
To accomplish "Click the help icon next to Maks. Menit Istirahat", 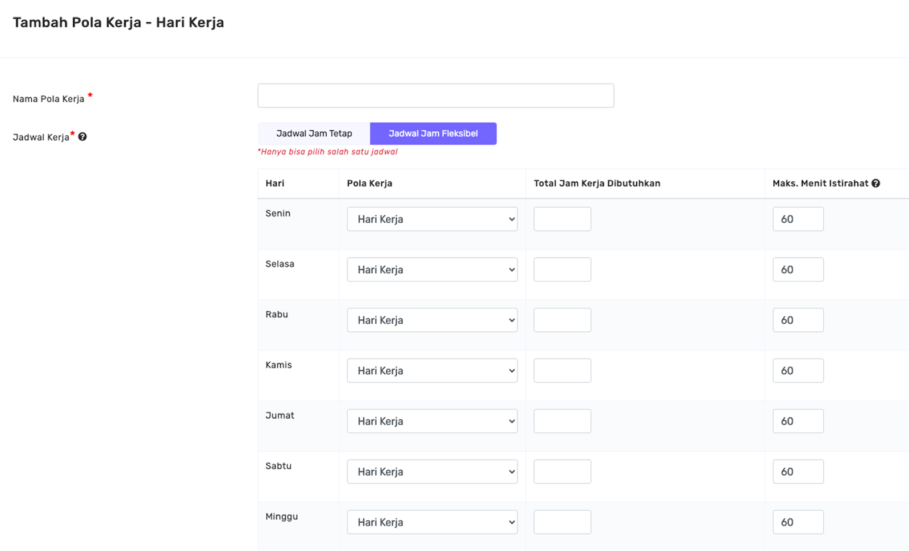I will pyautogui.click(x=876, y=183).
